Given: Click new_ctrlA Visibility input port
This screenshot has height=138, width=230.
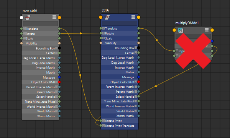Looking at the screenshot, I should [21, 43].
